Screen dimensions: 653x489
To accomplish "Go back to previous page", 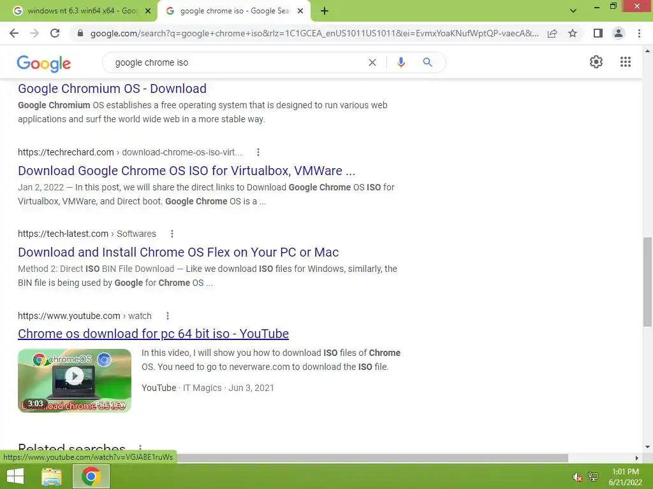I will point(14,33).
